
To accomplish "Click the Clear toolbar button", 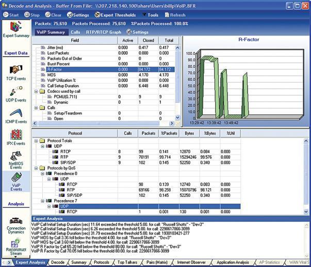I will click(53, 15).
